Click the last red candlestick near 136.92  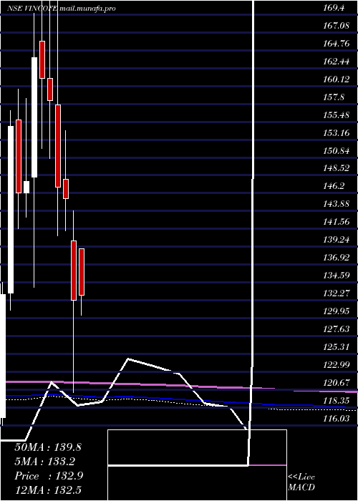coord(82,272)
